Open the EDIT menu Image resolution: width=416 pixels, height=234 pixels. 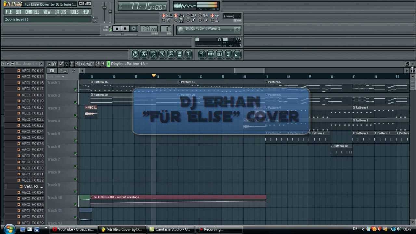19,12
